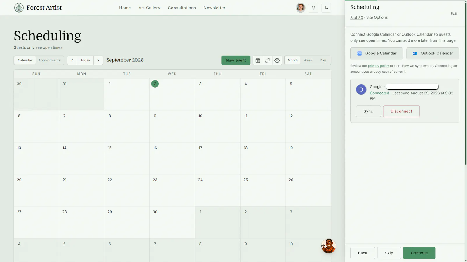Select September 20 calendar cell
Viewport: 467px width, 262px height.
[x=36, y=190]
